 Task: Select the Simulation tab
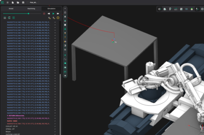51,8
